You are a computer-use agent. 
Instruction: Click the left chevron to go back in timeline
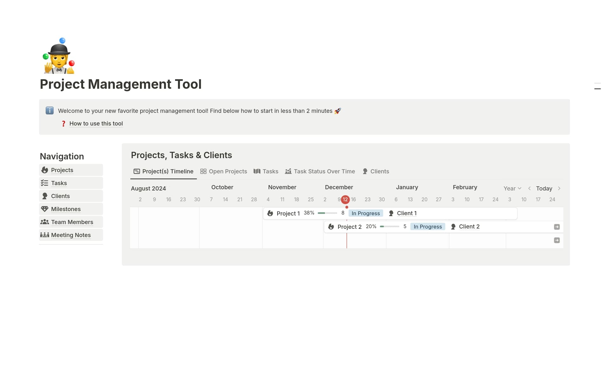click(x=530, y=188)
